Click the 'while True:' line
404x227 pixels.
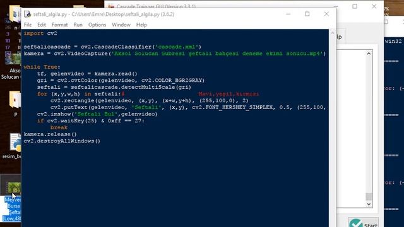pyautogui.click(x=42, y=67)
